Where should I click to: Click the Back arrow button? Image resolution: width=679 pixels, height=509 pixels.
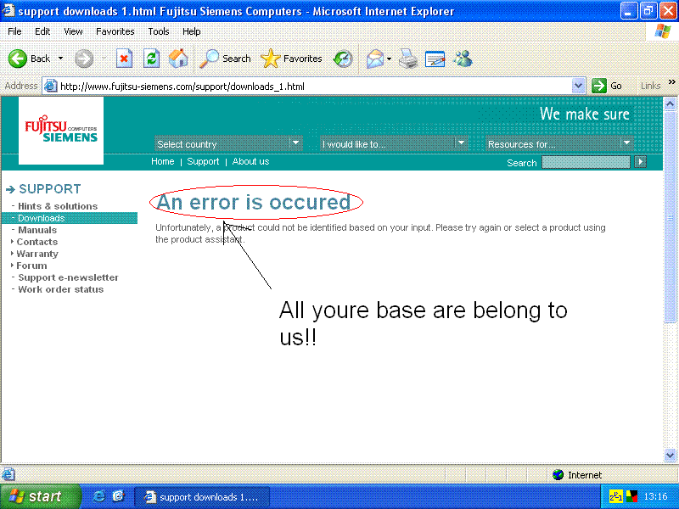29,59
